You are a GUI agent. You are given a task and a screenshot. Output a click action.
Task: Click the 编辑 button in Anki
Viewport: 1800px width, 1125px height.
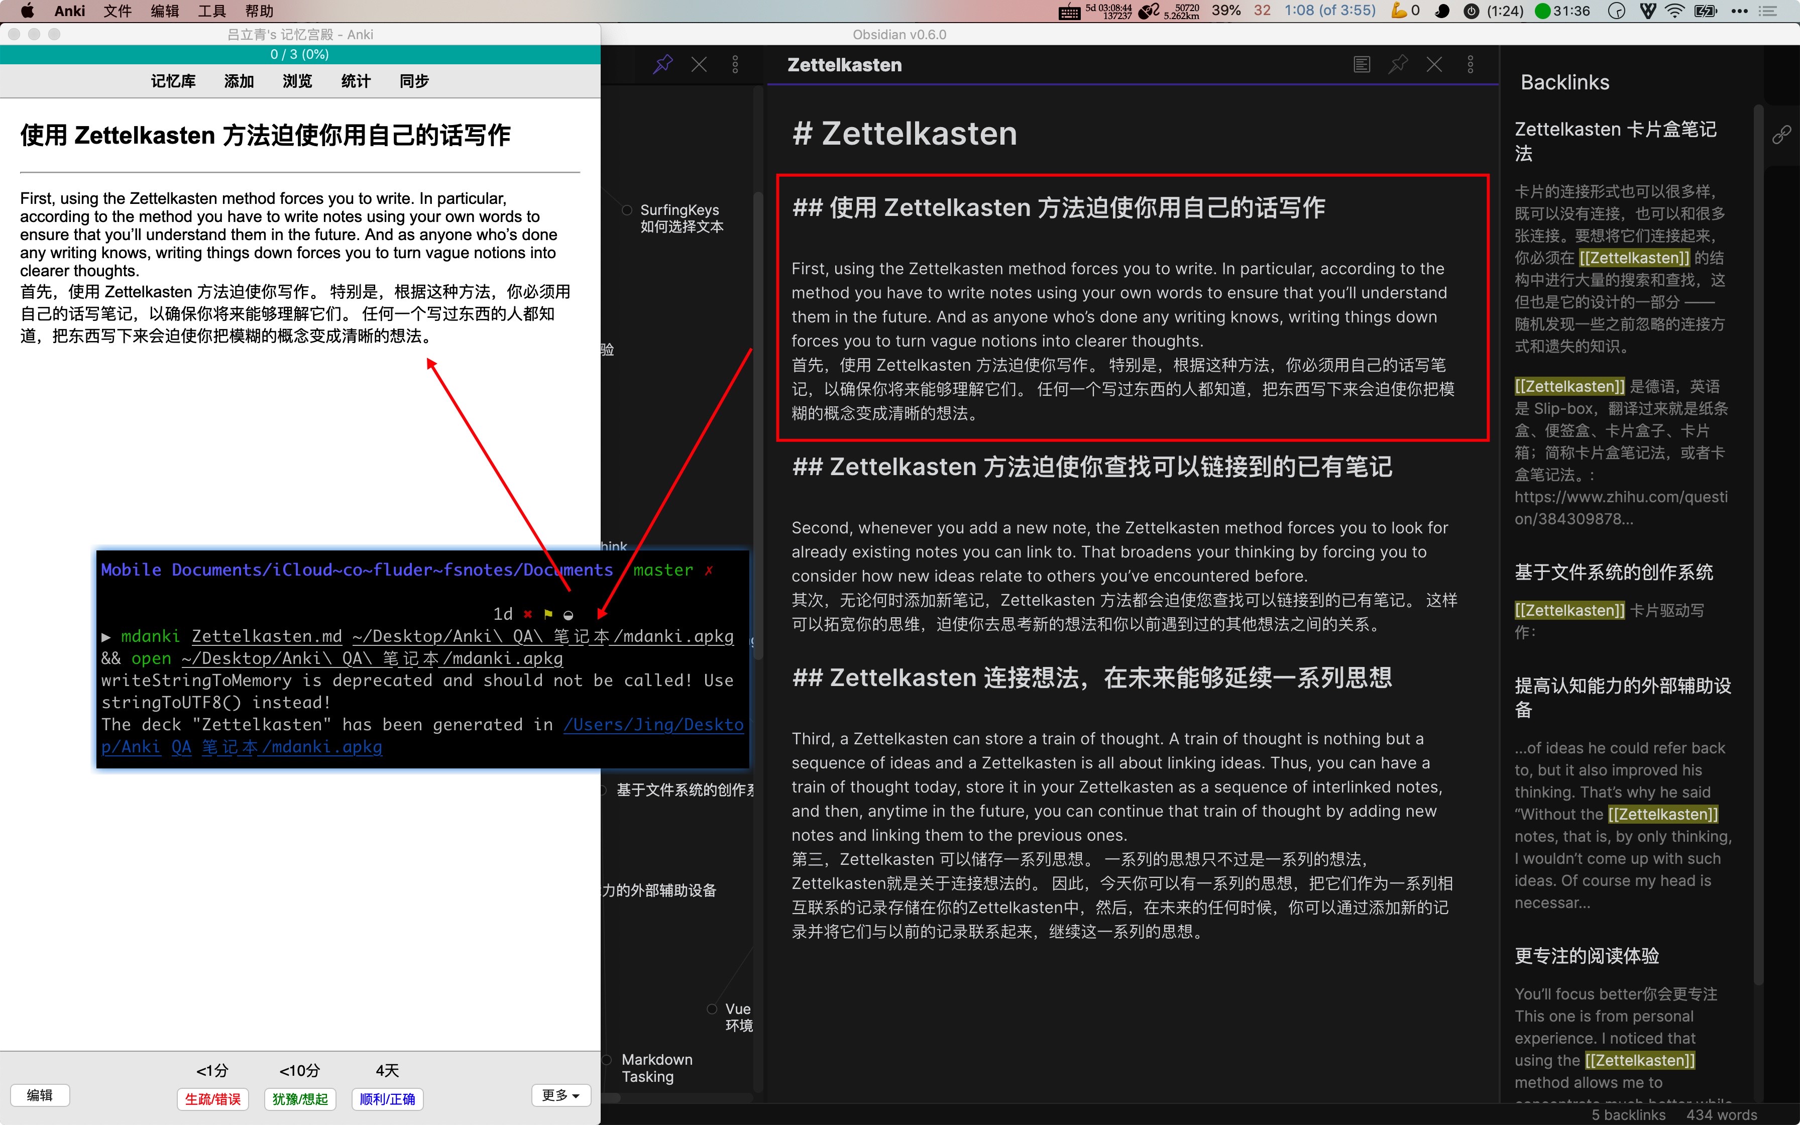point(39,1094)
